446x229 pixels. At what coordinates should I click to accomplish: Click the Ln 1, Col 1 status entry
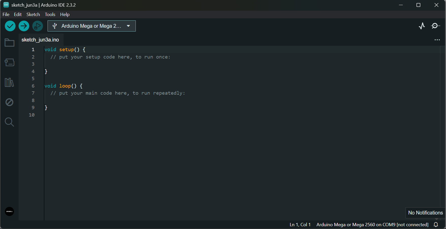(x=300, y=225)
